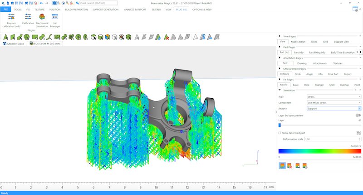This screenshot has width=363, height=195.
Task: Expand the View Pages section
Action: pyautogui.click(x=280, y=36)
